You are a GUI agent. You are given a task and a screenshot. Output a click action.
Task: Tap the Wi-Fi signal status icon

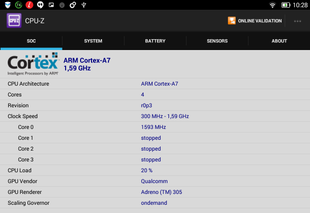pos(272,5)
